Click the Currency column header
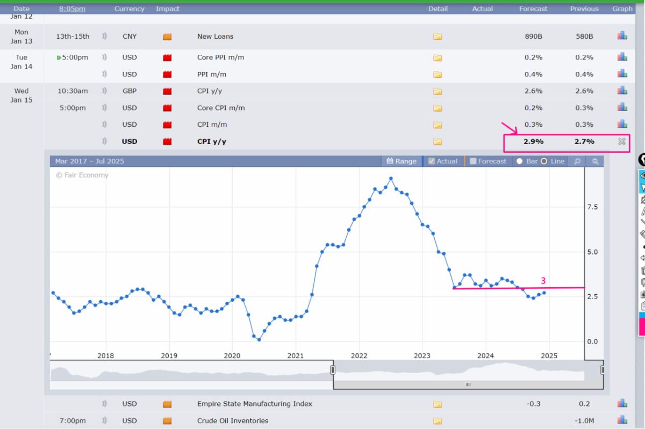This screenshot has height=429, width=645. (x=129, y=9)
